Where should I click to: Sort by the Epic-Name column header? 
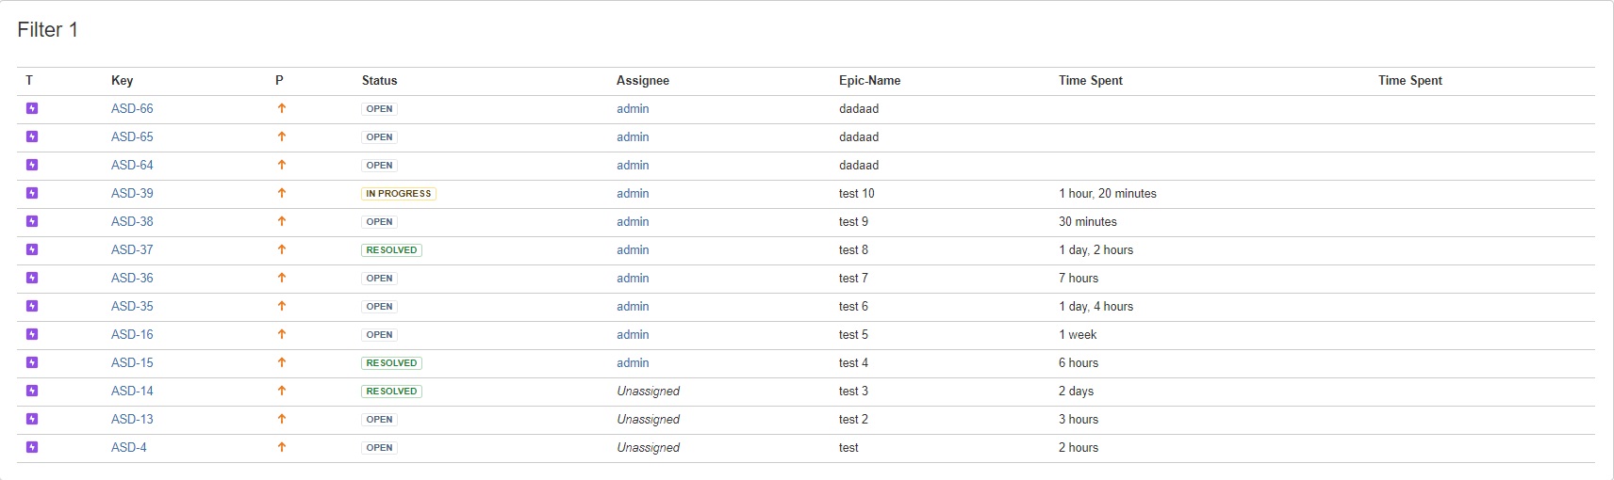coord(869,80)
